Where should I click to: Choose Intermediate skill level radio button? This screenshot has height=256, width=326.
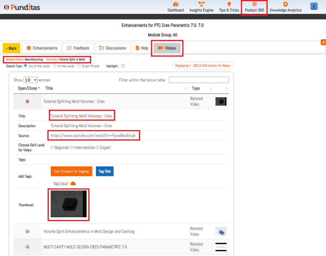click(x=72, y=147)
